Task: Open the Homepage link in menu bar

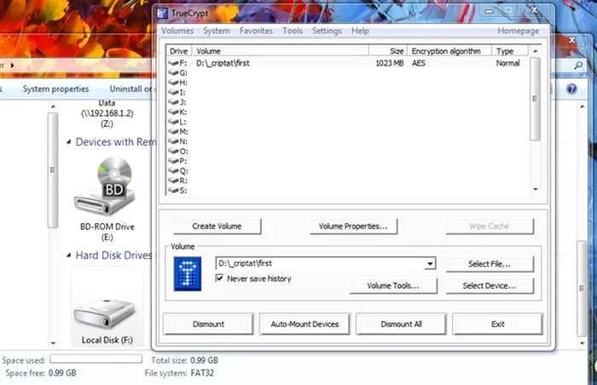Action: click(x=519, y=31)
